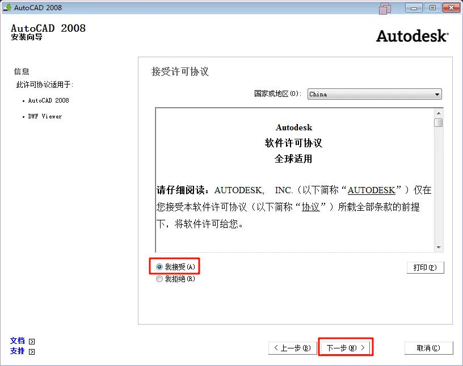Click the "AutoCAD 2008" list item under 信息
The image size is (463, 366).
[48, 101]
